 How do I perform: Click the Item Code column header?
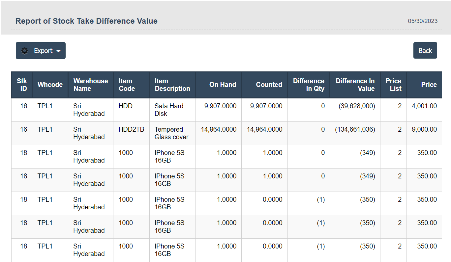point(127,85)
